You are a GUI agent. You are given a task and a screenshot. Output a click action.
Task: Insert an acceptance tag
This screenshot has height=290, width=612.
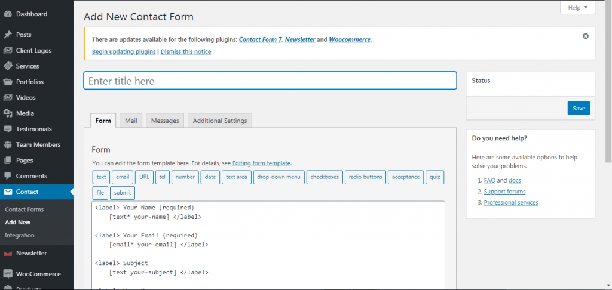point(406,177)
